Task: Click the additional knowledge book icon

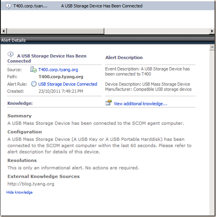Action: [108, 103]
